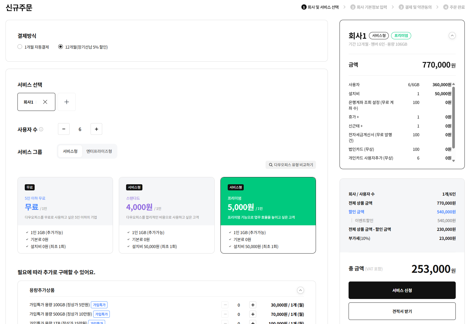Select 12개월 장기선납 payment option
The width and height of the screenshot is (470, 324).
[x=61, y=47]
